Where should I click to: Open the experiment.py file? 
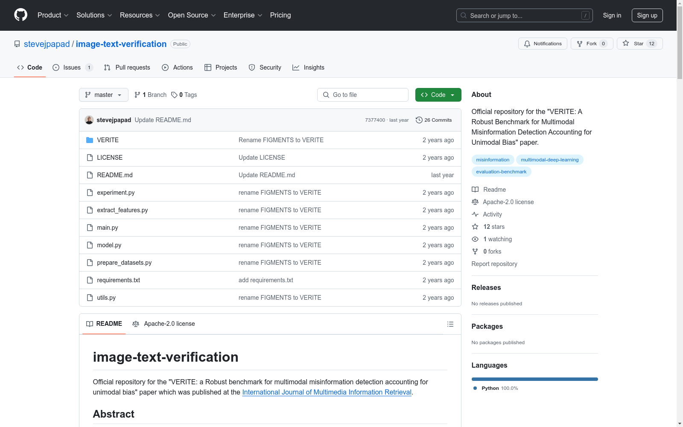[116, 193]
